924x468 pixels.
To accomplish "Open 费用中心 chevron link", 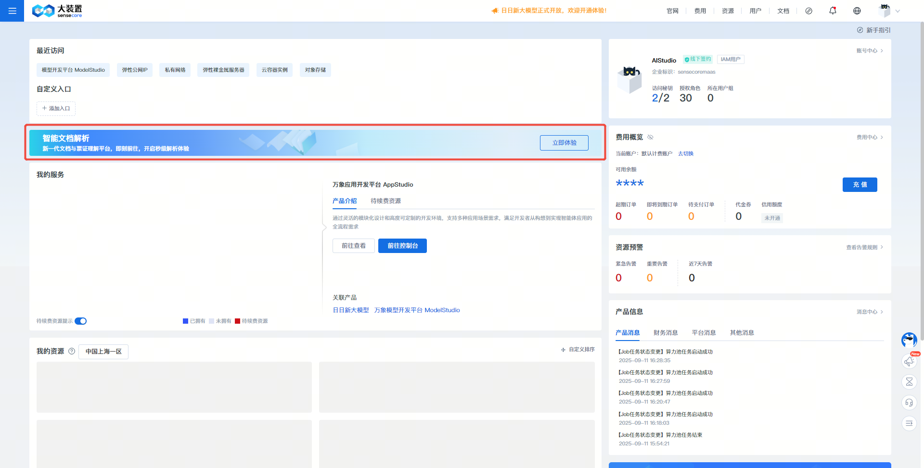I will click(x=870, y=137).
